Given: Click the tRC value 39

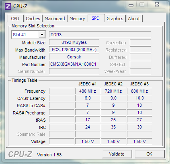Looking at the screenshot, I should (x=139, y=127).
